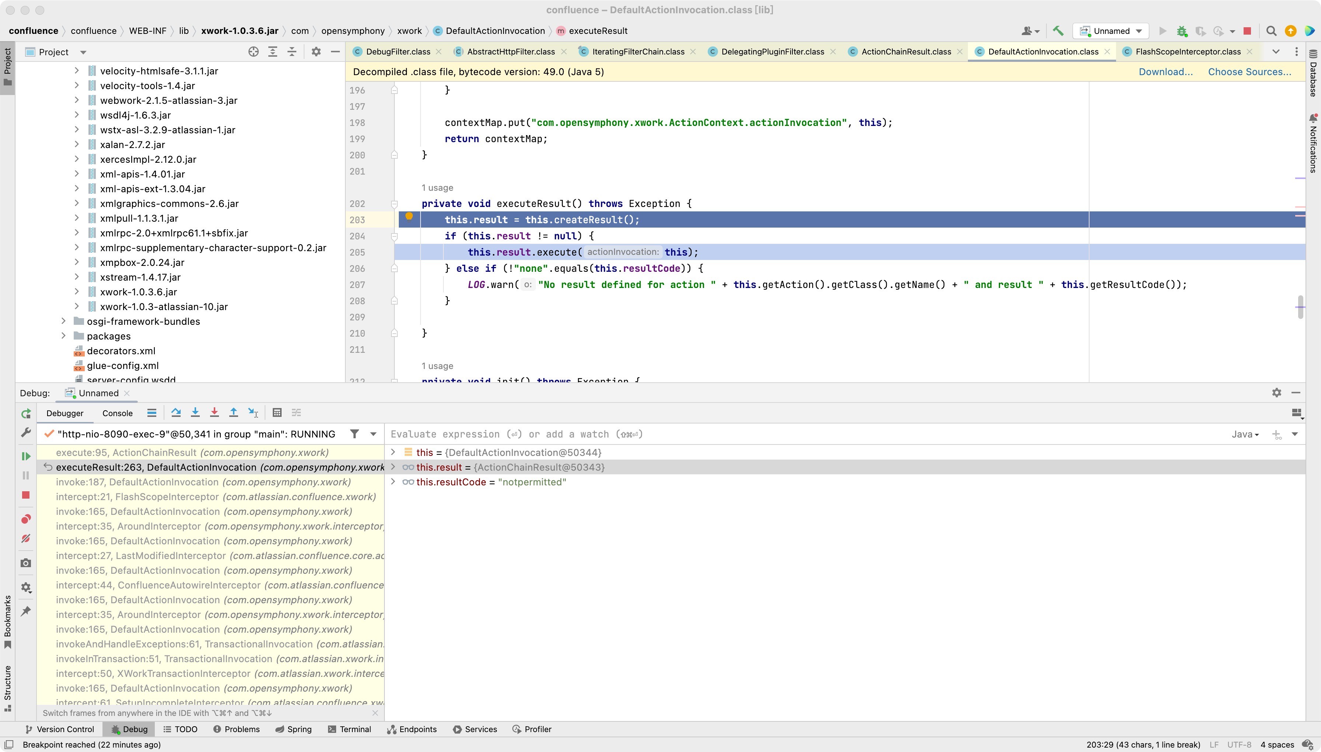This screenshot has width=1321, height=752.
Task: Open the Java language dropdown in evaluator
Action: (1245, 434)
